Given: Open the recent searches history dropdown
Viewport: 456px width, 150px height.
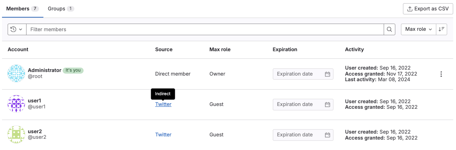Looking at the screenshot, I should [17, 29].
